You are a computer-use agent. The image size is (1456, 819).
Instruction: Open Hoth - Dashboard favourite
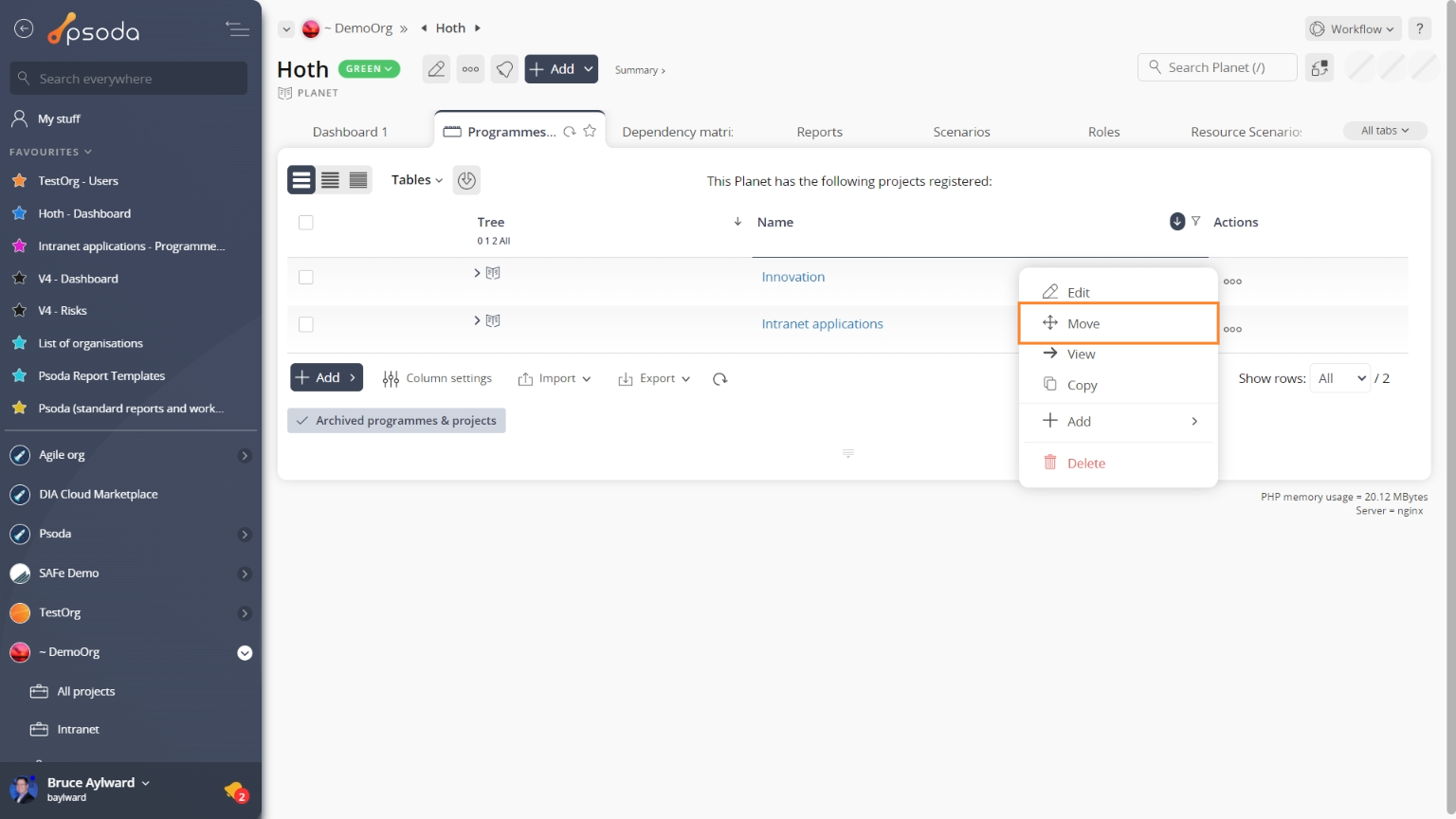[84, 214]
